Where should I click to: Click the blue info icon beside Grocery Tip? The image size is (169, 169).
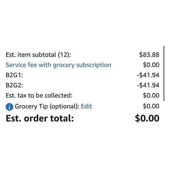tap(9, 107)
